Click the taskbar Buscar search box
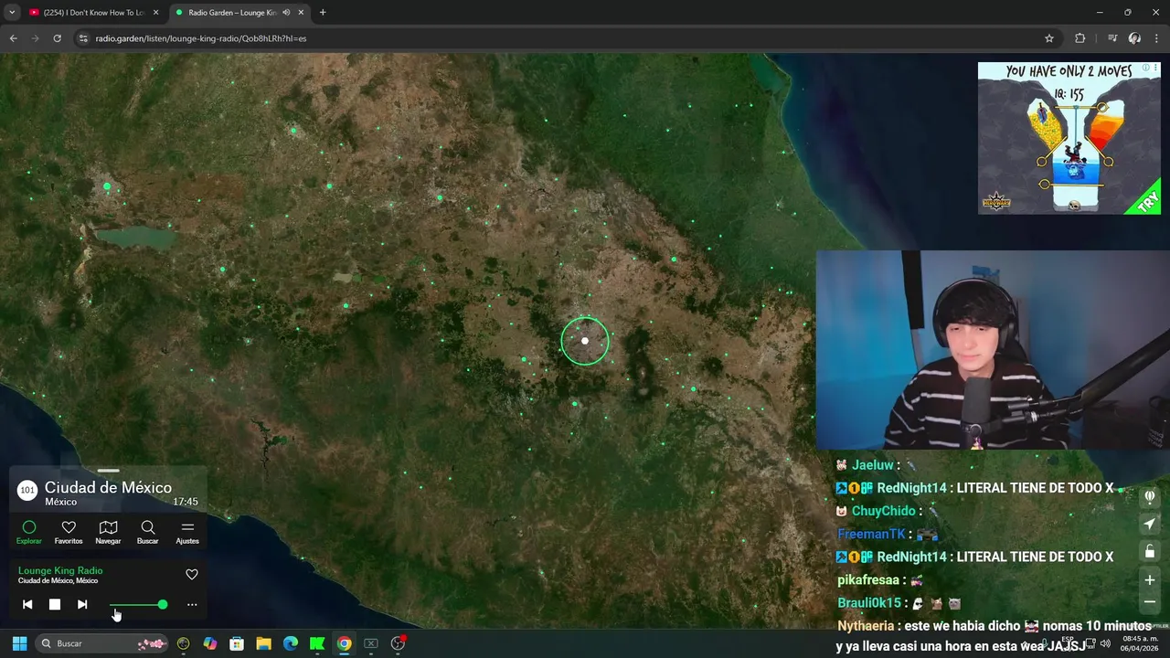The width and height of the screenshot is (1170, 658). [102, 643]
